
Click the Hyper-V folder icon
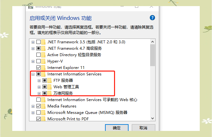[43, 61]
